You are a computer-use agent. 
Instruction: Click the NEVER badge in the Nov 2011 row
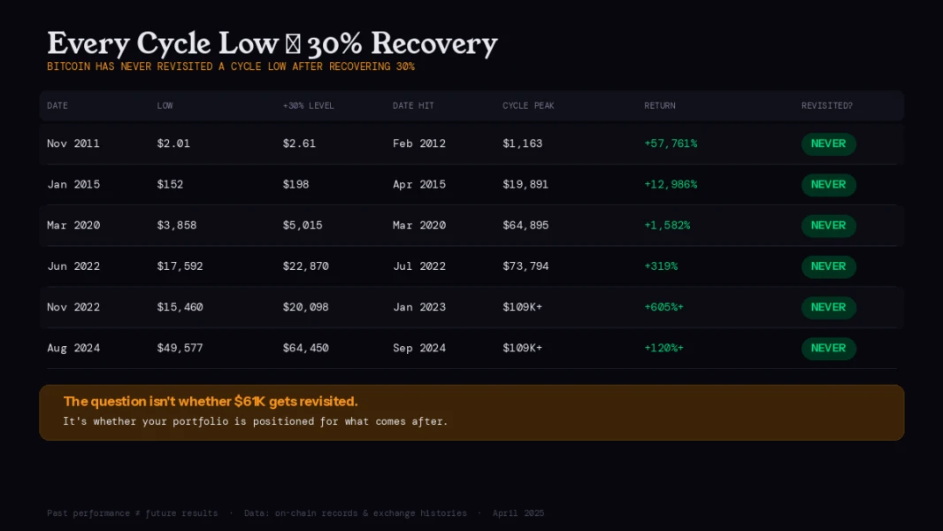click(x=828, y=144)
